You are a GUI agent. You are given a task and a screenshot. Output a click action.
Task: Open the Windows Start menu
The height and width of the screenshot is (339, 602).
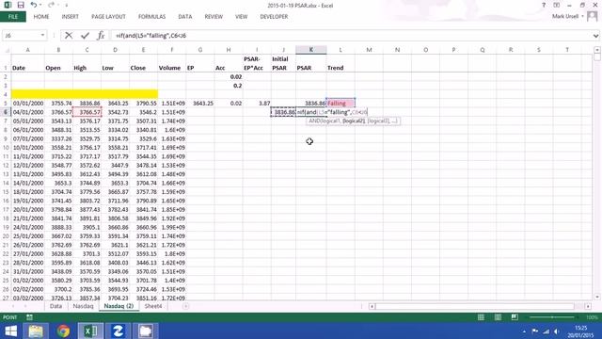pyautogui.click(x=10, y=331)
